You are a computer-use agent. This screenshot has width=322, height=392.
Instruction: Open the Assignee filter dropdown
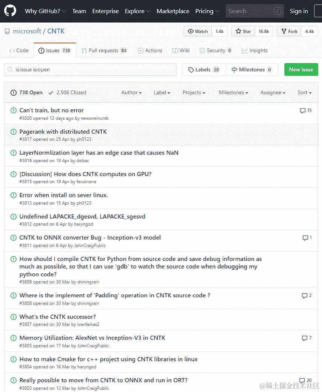[x=273, y=92]
